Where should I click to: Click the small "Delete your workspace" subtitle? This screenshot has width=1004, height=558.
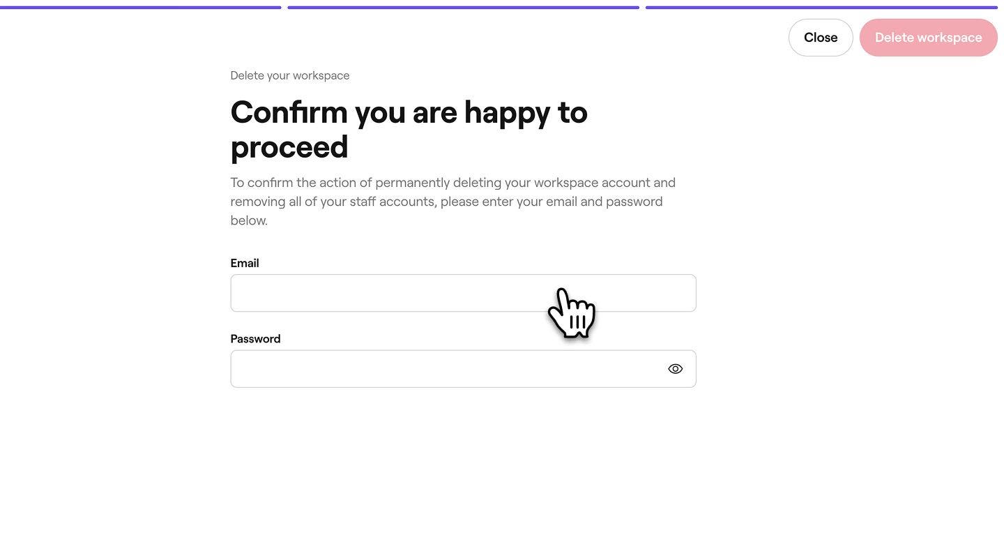(x=290, y=75)
